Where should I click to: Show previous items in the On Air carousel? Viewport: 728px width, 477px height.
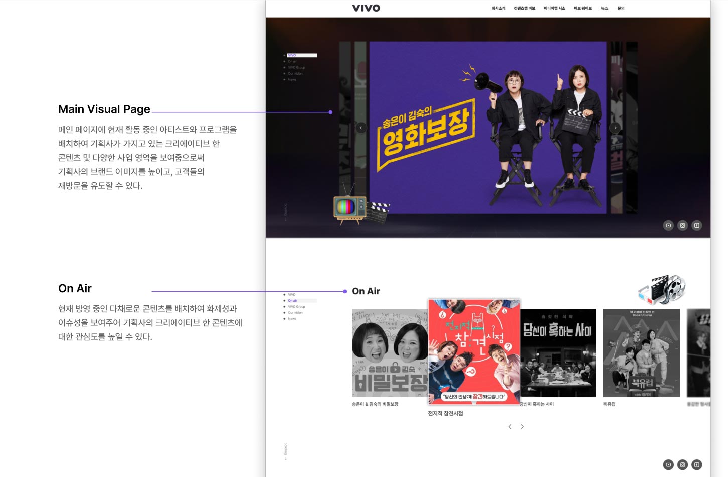point(510,427)
